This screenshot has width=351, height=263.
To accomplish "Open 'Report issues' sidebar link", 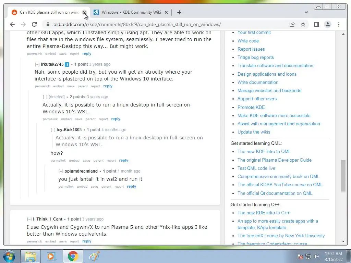I will [x=251, y=49].
